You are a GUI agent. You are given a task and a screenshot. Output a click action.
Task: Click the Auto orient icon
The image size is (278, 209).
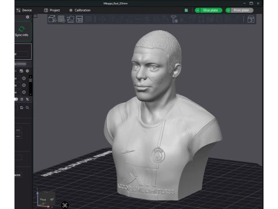click(71, 19)
